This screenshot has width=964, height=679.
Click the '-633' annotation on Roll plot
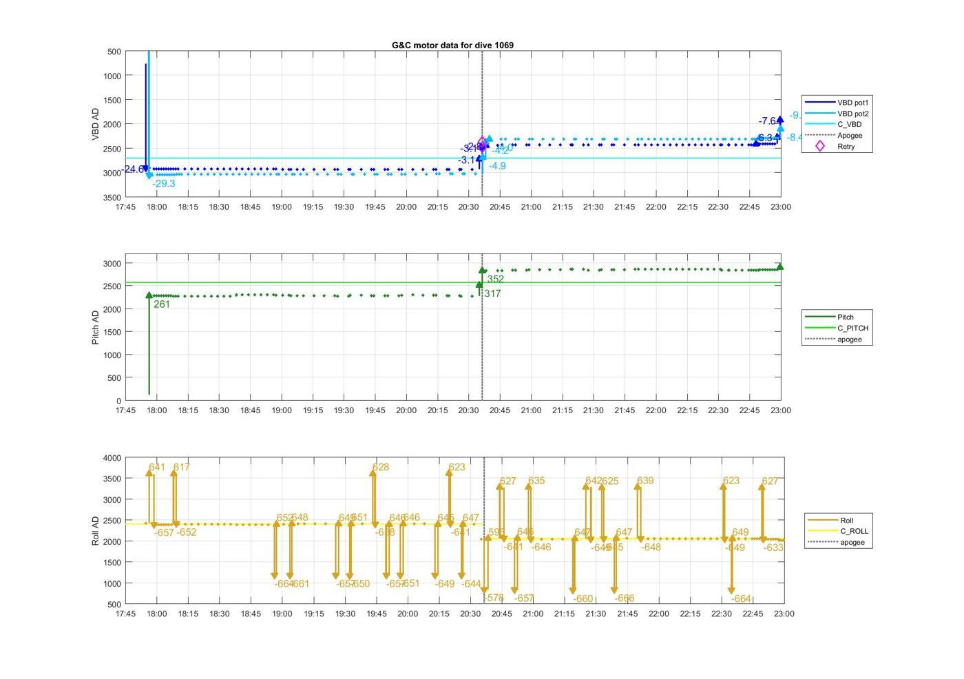coord(773,547)
